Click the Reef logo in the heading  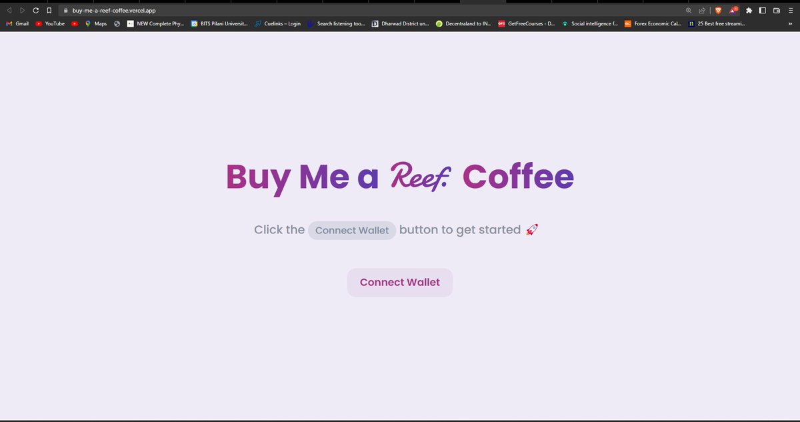[421, 177]
